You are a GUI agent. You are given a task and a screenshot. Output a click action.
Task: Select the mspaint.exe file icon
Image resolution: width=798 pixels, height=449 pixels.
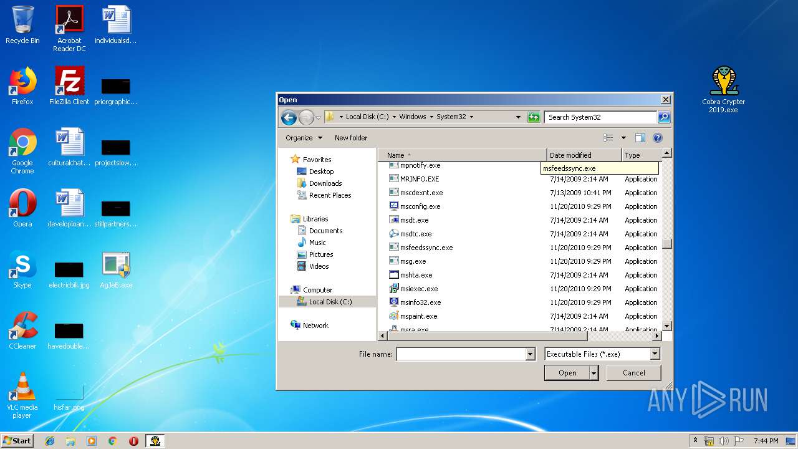pos(393,316)
